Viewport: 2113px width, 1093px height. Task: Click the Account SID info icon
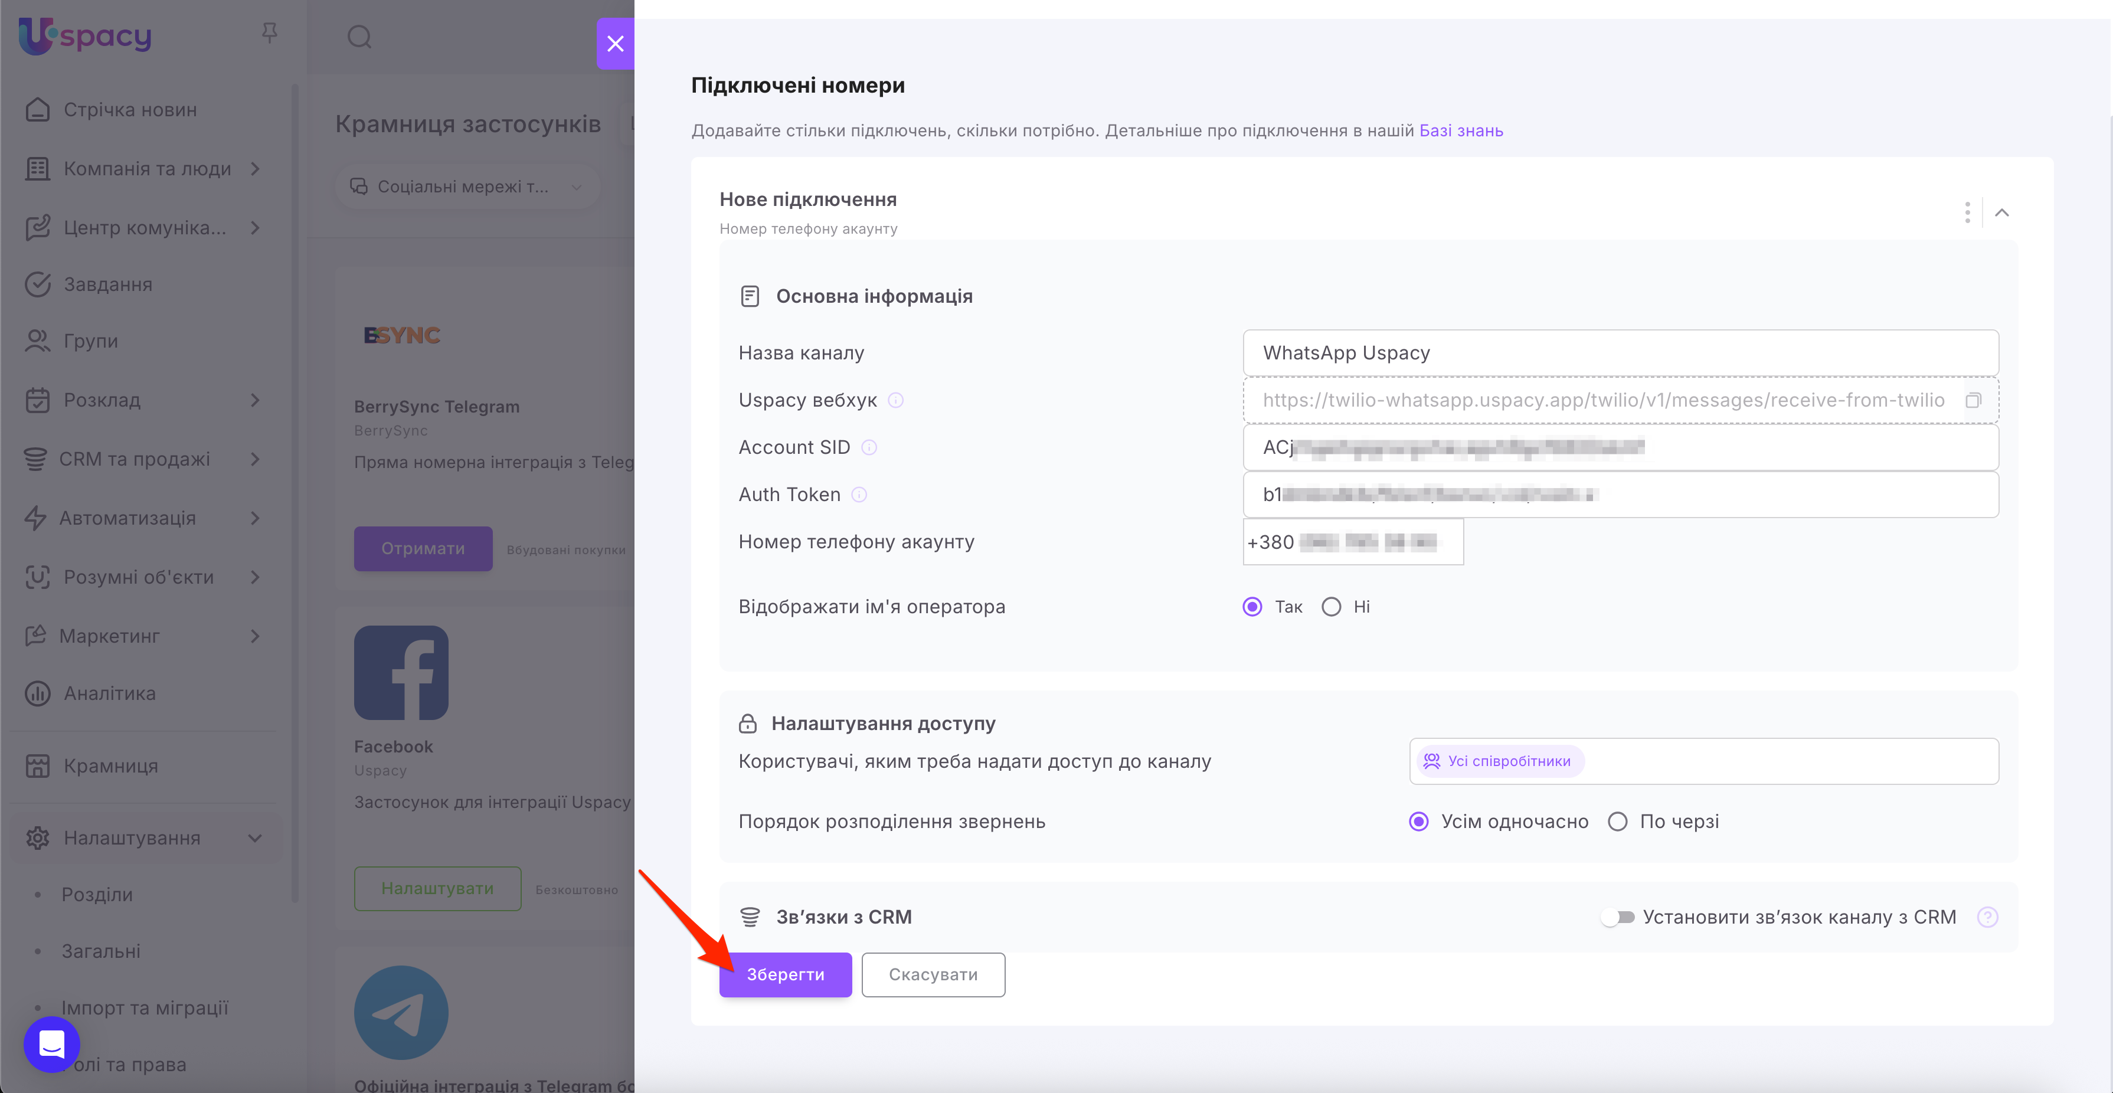tap(869, 448)
